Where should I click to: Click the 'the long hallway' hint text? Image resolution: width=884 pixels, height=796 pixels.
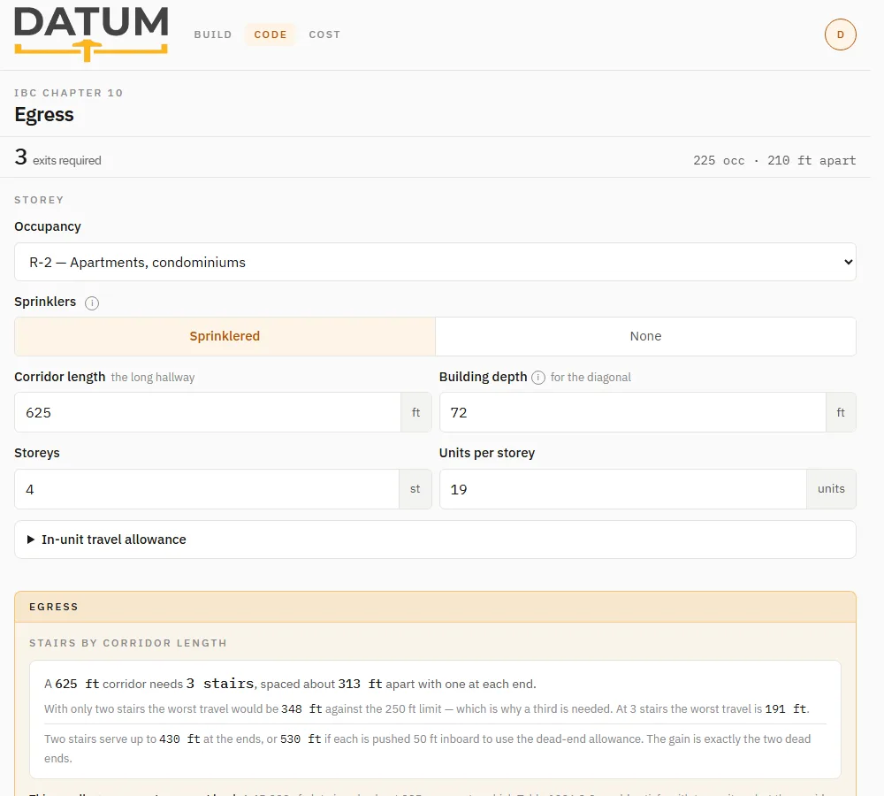point(153,378)
